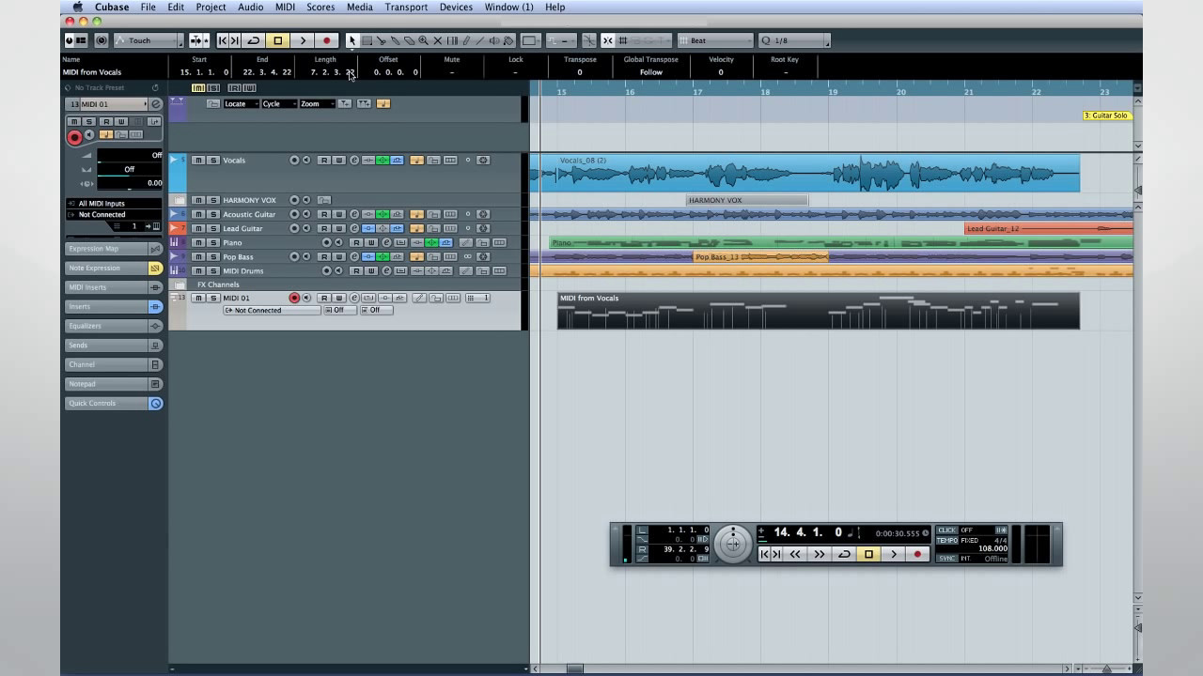This screenshot has width=1203, height=676.
Task: Click green EQ state icon on Vocals track
Action: 383,160
